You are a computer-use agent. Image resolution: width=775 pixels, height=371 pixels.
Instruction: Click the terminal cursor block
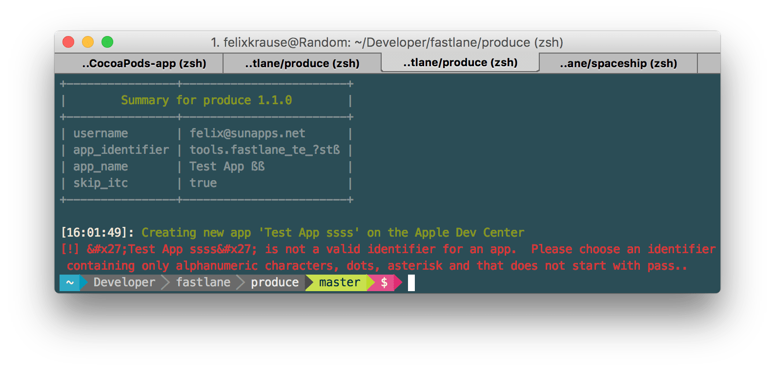(x=411, y=283)
